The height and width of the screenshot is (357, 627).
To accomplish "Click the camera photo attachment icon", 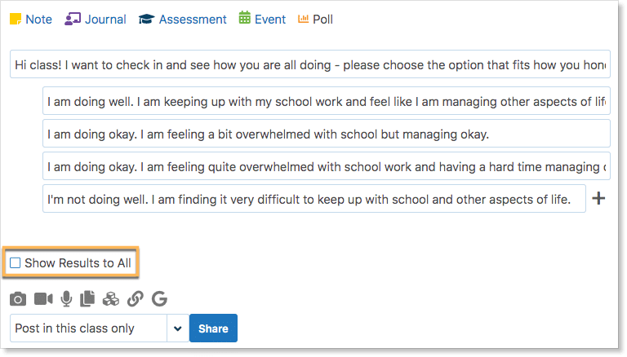I will 17,299.
